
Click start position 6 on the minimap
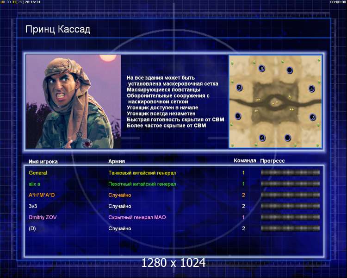pyautogui.click(x=261, y=68)
